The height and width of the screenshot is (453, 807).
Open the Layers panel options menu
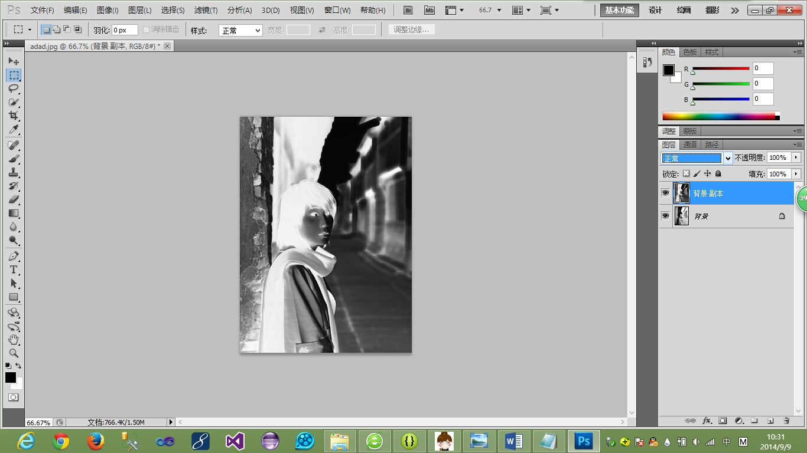pos(798,145)
